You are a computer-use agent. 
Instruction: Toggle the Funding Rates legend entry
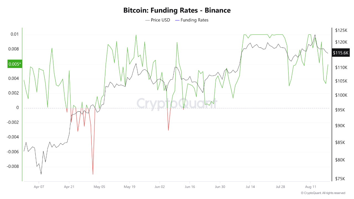(194, 20)
